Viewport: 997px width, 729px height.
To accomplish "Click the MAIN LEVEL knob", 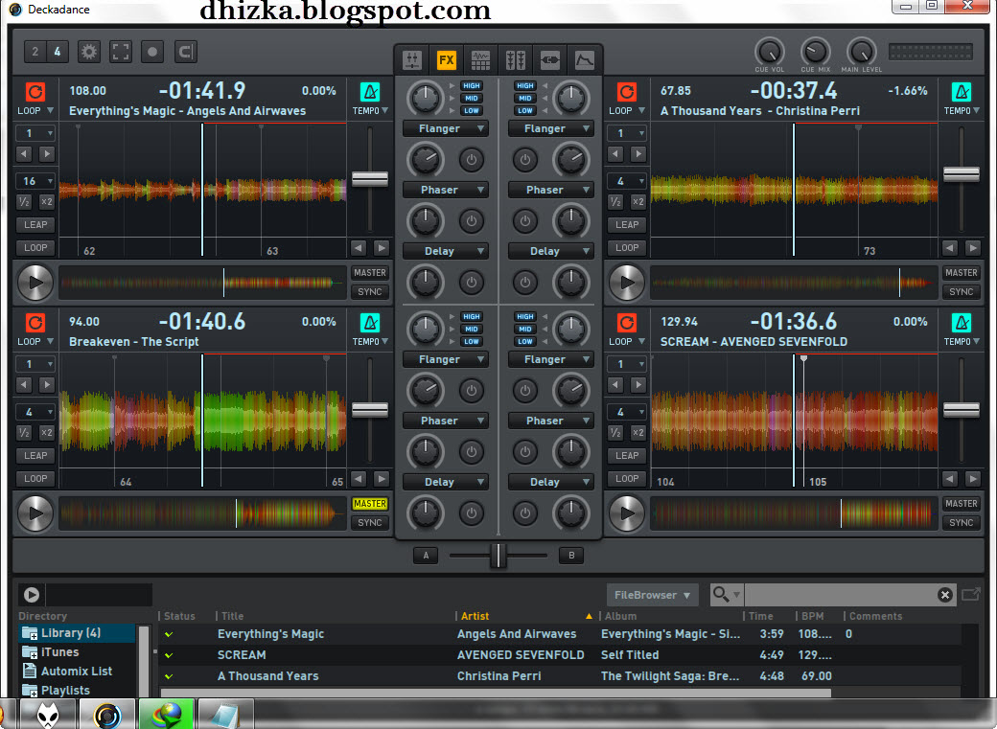I will click(x=861, y=52).
